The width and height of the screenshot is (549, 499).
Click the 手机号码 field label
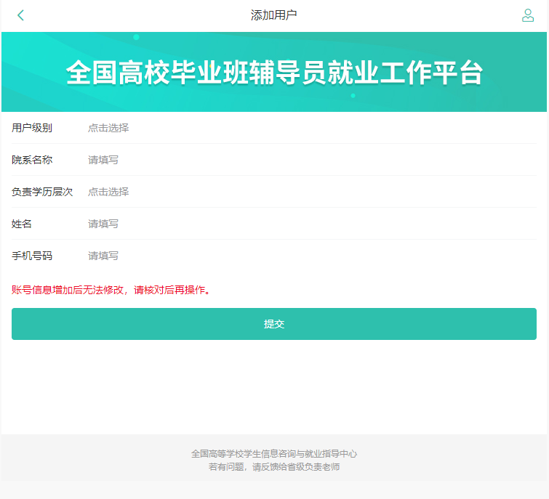[32, 256]
